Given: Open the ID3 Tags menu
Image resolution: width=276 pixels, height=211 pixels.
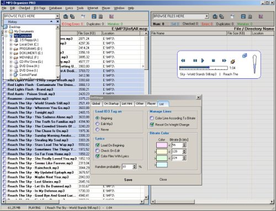Looking at the screenshot, I should point(40,8).
